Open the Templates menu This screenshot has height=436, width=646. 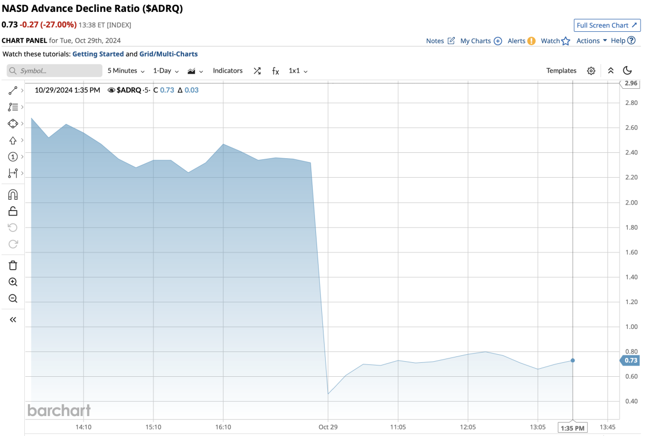(x=561, y=71)
